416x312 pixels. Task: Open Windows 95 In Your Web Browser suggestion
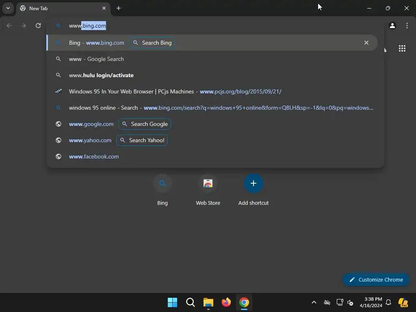coord(215,91)
